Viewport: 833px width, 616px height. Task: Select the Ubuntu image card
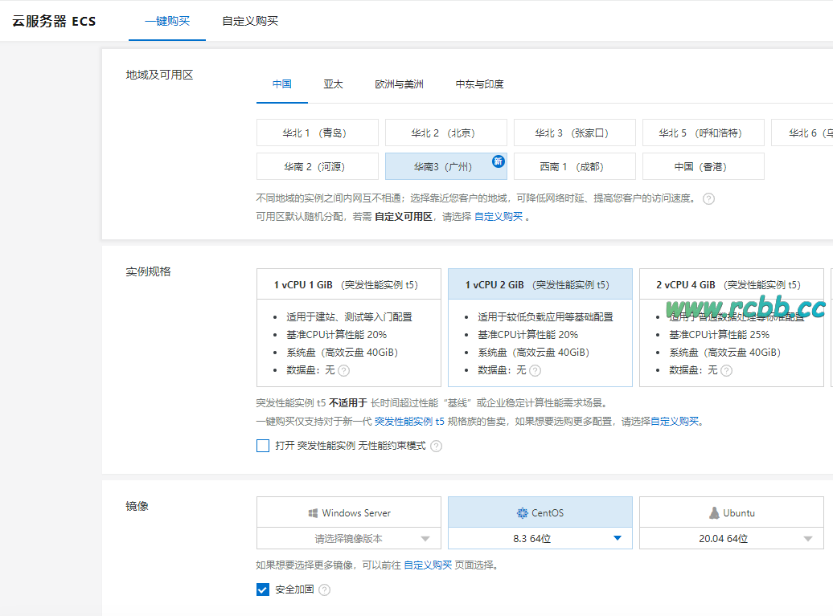pyautogui.click(x=731, y=512)
